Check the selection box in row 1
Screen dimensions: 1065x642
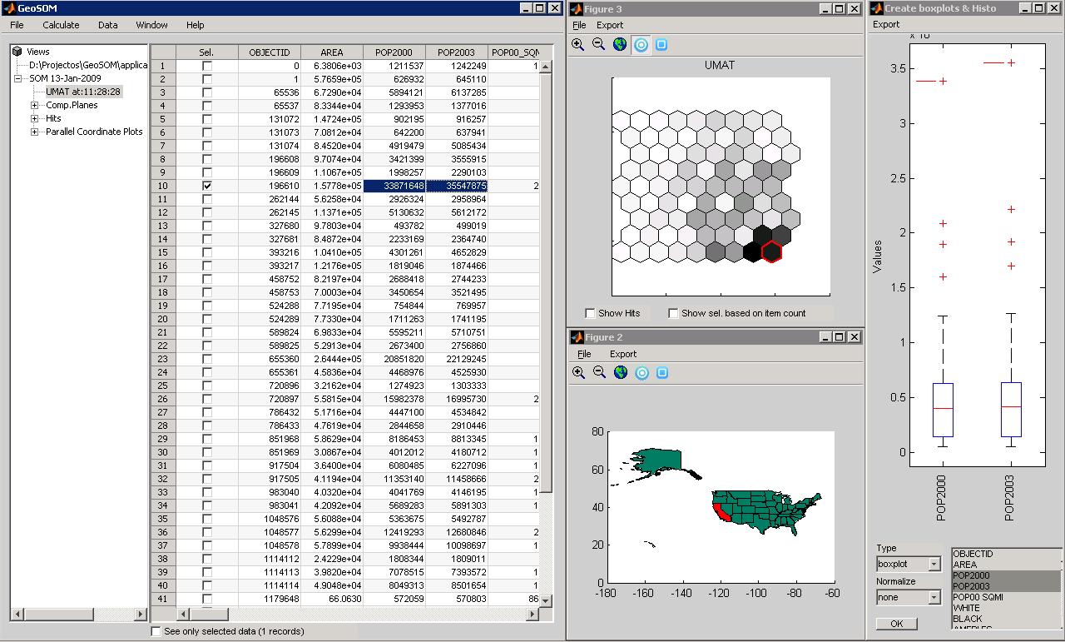click(207, 66)
